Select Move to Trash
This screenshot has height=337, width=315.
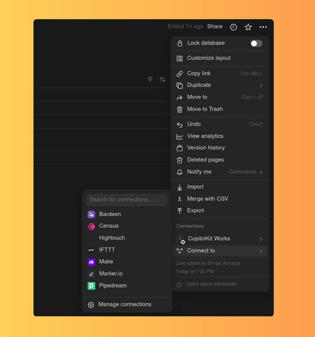(220, 109)
